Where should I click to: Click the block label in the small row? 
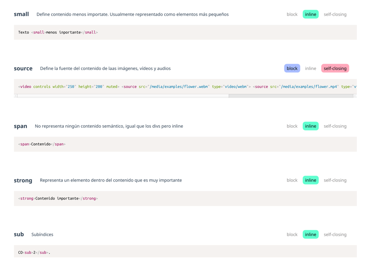pyautogui.click(x=292, y=14)
